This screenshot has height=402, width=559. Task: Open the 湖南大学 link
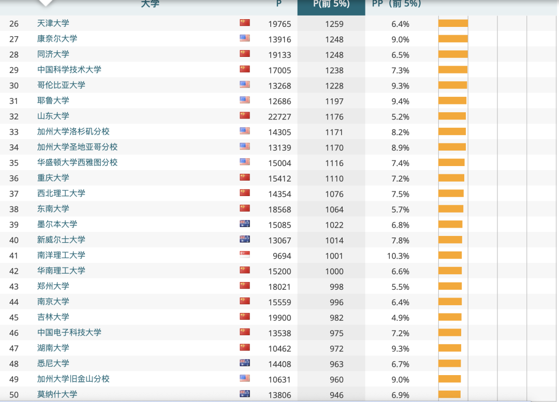53,348
